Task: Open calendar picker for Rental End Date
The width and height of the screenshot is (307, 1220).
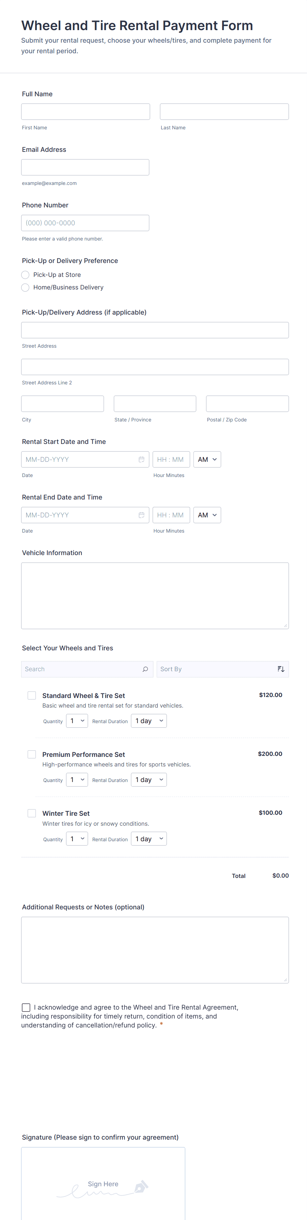Action: pyautogui.click(x=141, y=515)
